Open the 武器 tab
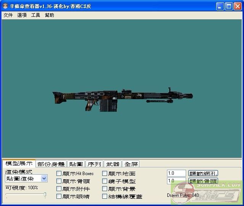 (x=112, y=164)
